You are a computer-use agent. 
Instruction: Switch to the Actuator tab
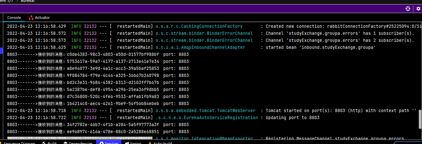39,18
